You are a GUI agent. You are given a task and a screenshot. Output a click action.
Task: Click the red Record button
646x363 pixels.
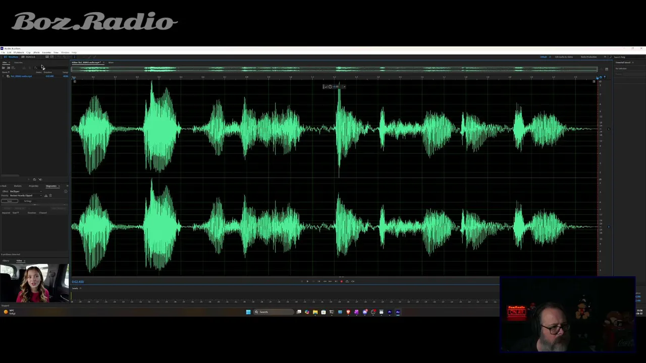[341, 281]
